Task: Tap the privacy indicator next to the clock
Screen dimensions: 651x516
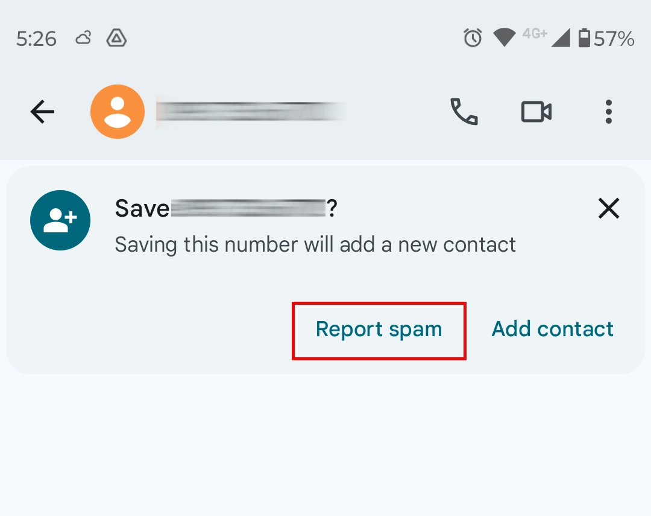Action: pyautogui.click(x=116, y=37)
